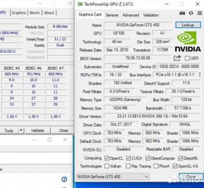Click the JEDEC #6 761 MHz cell
The image size is (204, 188).
(x=33, y=74)
